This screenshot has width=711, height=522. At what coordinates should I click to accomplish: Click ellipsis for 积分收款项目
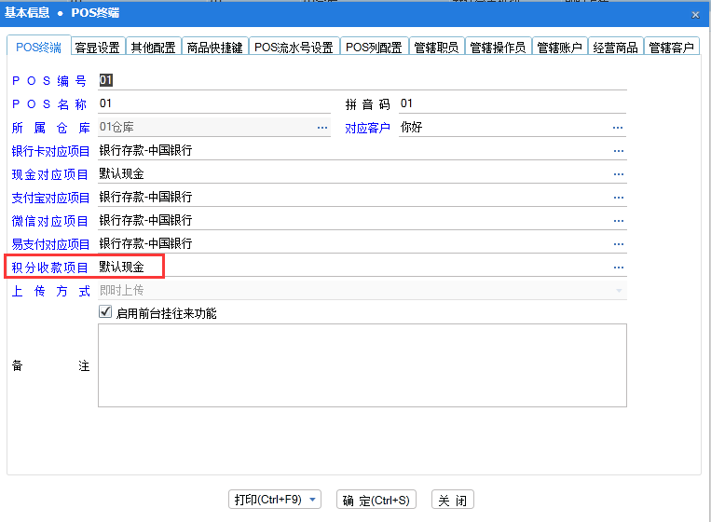click(x=618, y=267)
